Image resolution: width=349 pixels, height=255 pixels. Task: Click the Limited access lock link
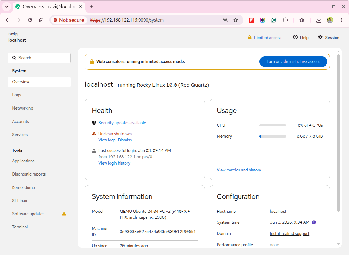(264, 38)
